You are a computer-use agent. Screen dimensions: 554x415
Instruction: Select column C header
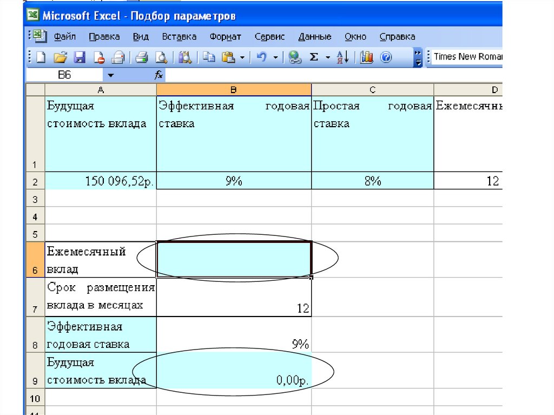[372, 90]
